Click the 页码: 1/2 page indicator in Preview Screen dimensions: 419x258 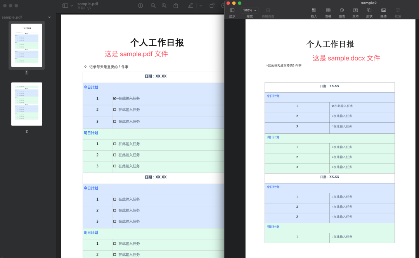(x=85, y=8)
